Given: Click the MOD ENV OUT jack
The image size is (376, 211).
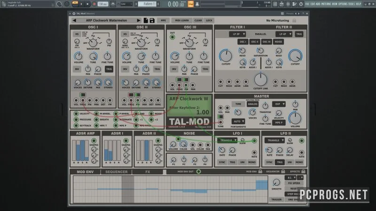Looking at the screenshot, I should pyautogui.click(x=198, y=172).
